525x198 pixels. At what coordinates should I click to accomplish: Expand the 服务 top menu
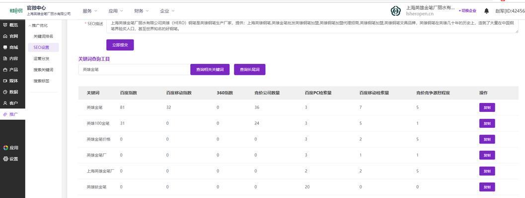point(90,11)
